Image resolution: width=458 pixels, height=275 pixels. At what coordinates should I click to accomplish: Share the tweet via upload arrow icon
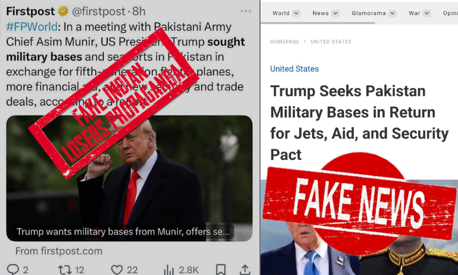click(x=245, y=270)
